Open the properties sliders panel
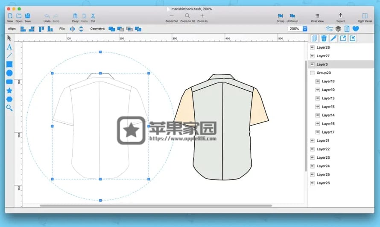 [x=329, y=29]
